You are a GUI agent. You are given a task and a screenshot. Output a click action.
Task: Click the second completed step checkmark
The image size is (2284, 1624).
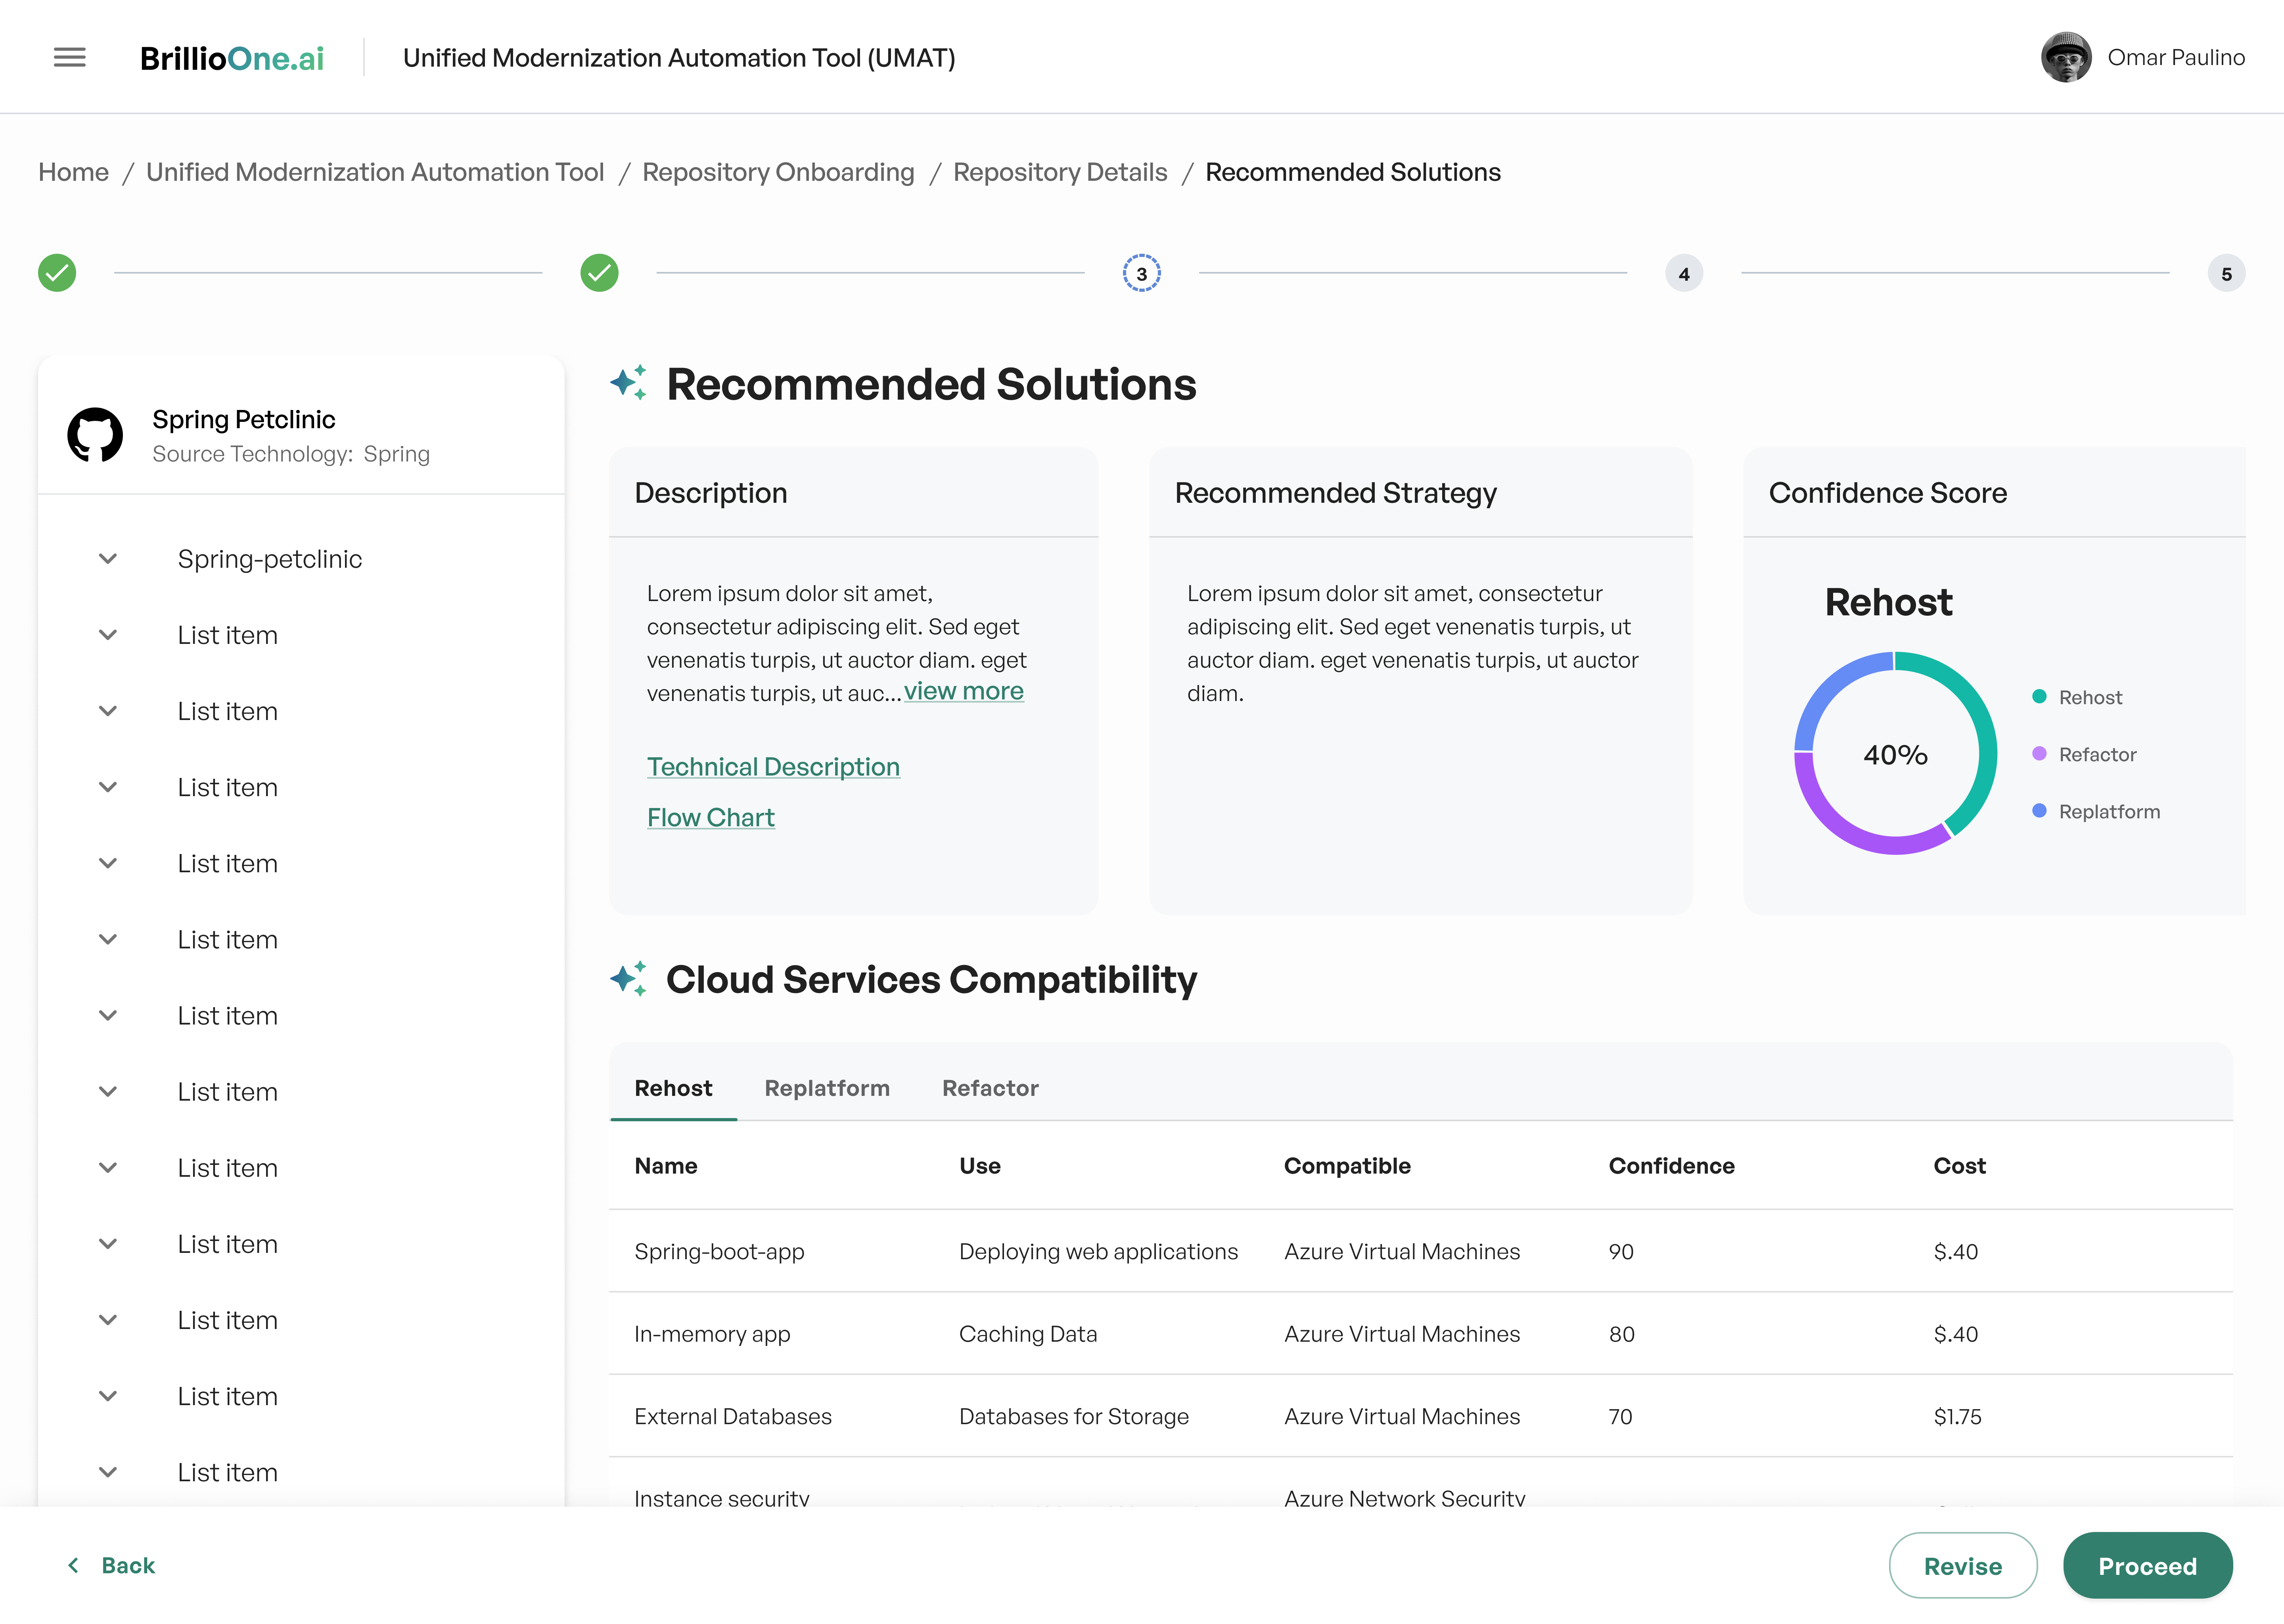tap(599, 273)
